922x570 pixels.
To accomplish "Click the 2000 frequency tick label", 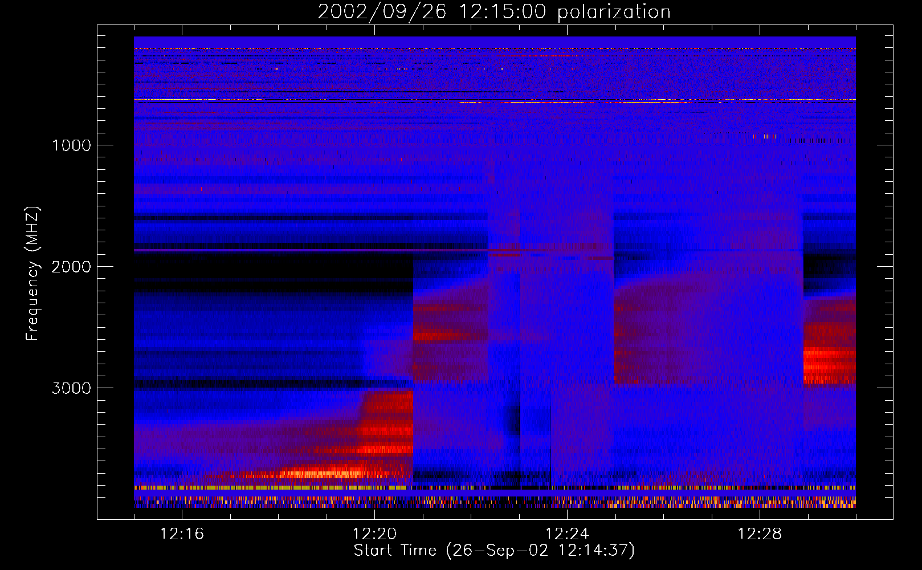I will coord(71,267).
